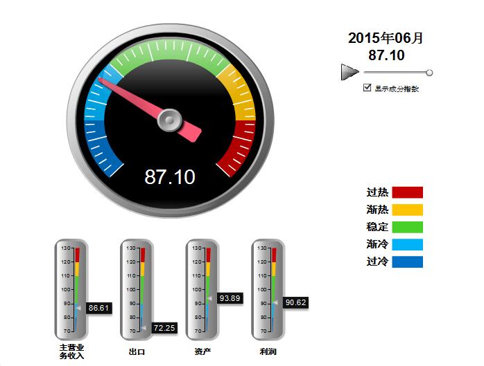Screen dimensions: 484x366
Task: Click the 资产 thermometer gauge
Action: click(x=200, y=289)
